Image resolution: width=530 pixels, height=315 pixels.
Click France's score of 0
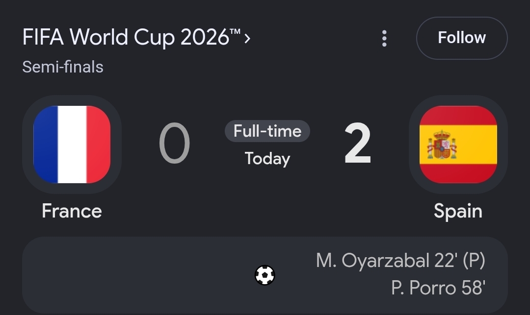(174, 143)
